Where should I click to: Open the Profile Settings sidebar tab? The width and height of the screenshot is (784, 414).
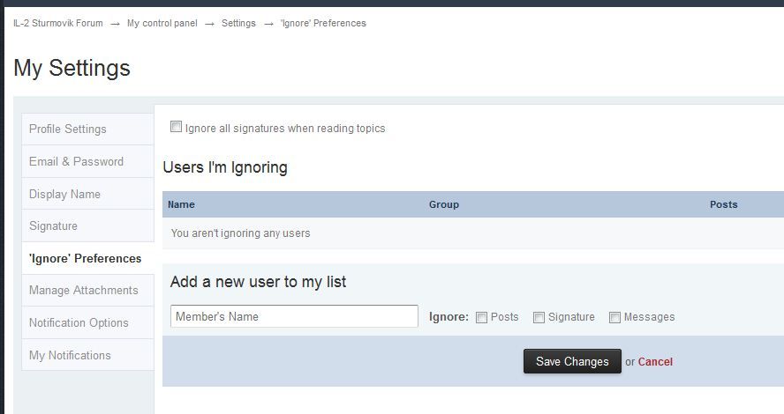(68, 129)
